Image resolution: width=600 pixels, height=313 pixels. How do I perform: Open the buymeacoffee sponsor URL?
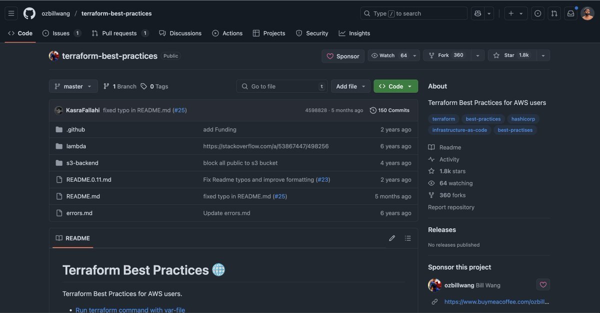[x=496, y=301]
